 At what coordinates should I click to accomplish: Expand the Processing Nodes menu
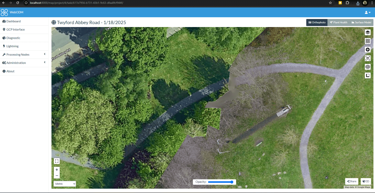24,54
